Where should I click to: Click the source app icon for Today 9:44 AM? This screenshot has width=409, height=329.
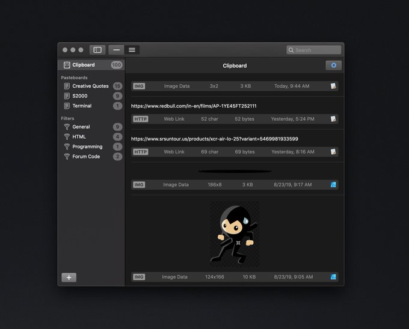point(333,86)
